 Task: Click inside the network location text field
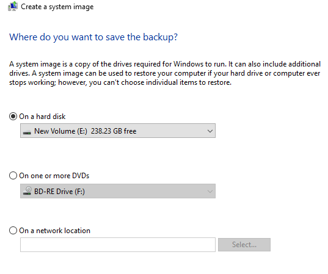click(x=118, y=245)
